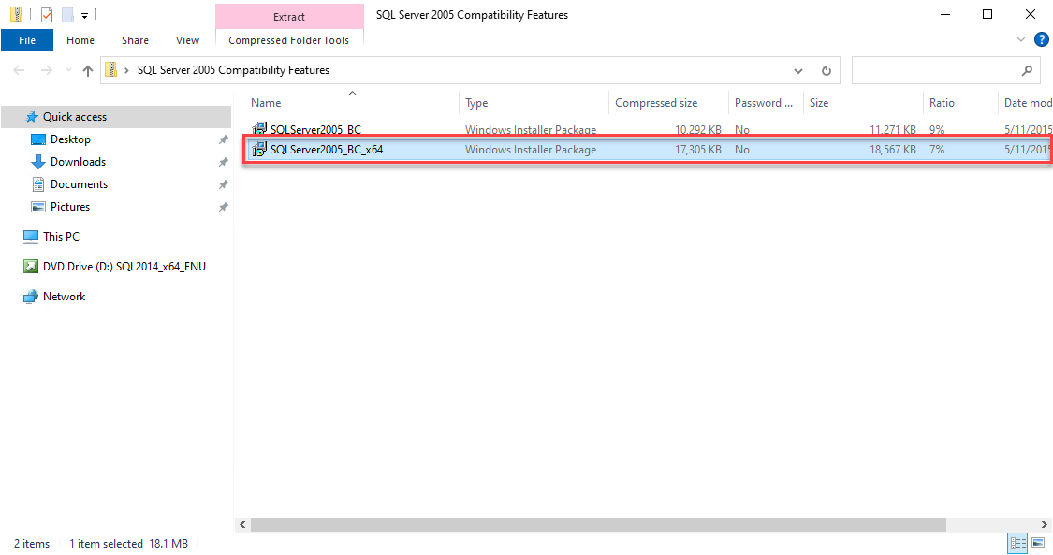Select the SQLServer2005_BC file

click(x=315, y=129)
